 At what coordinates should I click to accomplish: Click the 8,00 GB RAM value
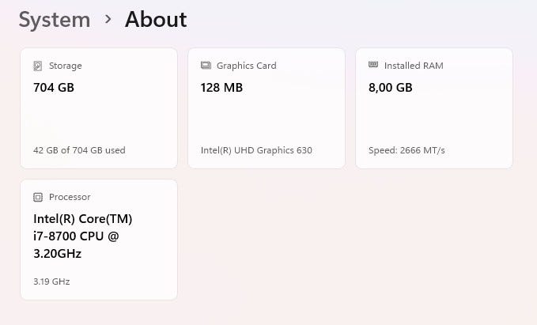point(390,88)
